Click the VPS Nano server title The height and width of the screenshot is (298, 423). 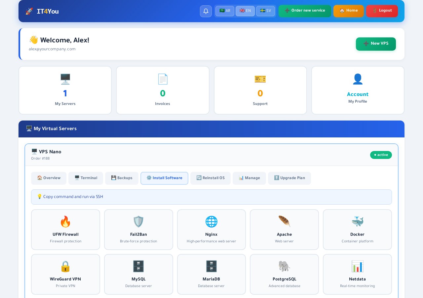(x=46, y=152)
